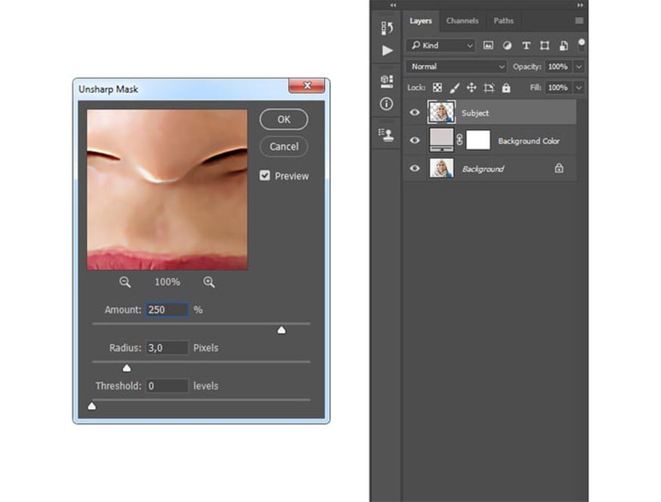Open the Info panel icon
Viewport: 661px width, 502px height.
click(x=386, y=103)
